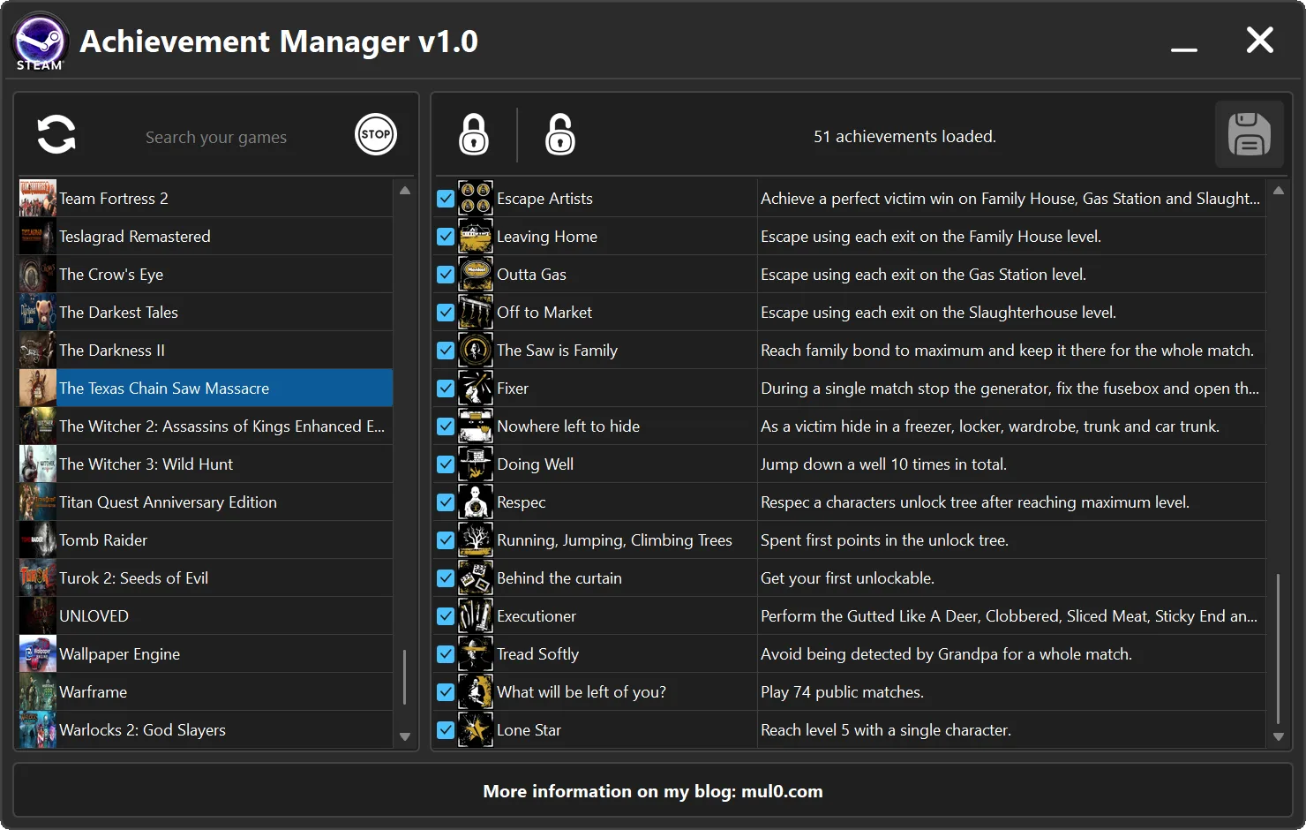Click the Team Fortress 2 game thumbnail

pyautogui.click(x=38, y=198)
